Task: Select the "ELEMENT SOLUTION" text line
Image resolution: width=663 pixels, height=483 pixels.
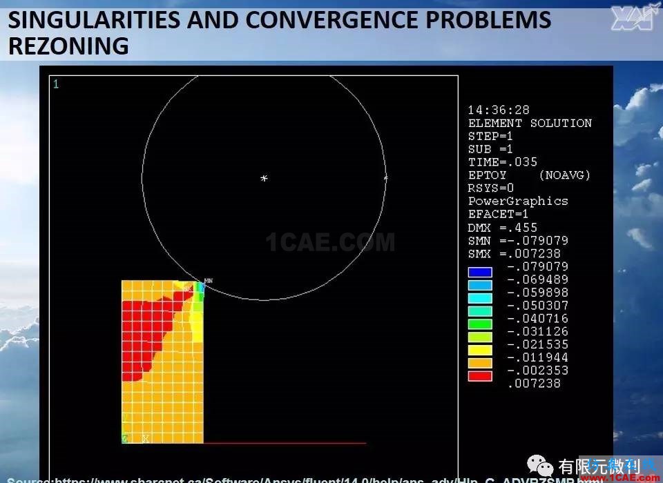Action: [x=530, y=124]
